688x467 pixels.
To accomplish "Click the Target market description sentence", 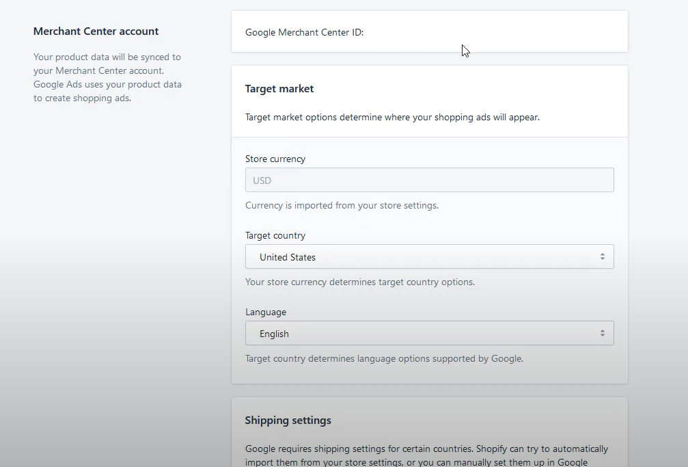I will pyautogui.click(x=392, y=117).
